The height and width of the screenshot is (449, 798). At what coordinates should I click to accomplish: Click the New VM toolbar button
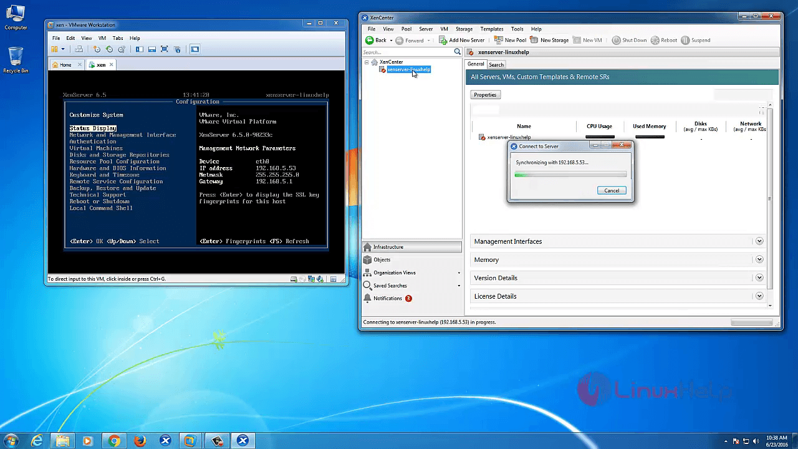coord(587,40)
